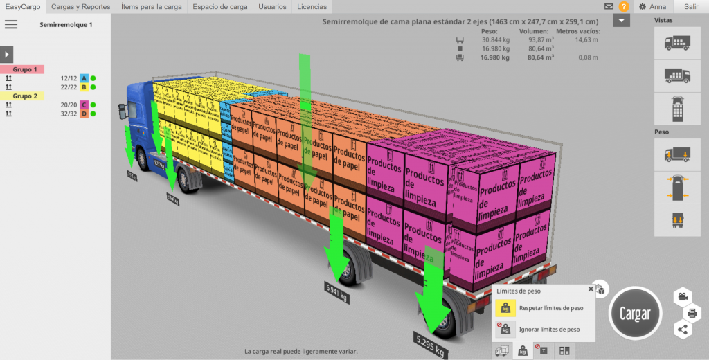This screenshot has width=709, height=360.
Task: Click the 30.844 kg capacity value
Action: pyautogui.click(x=496, y=39)
